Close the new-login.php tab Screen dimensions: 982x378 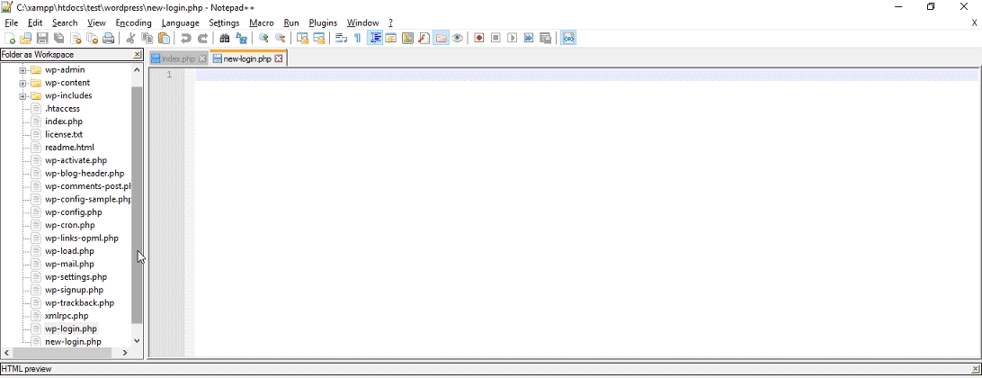[279, 58]
